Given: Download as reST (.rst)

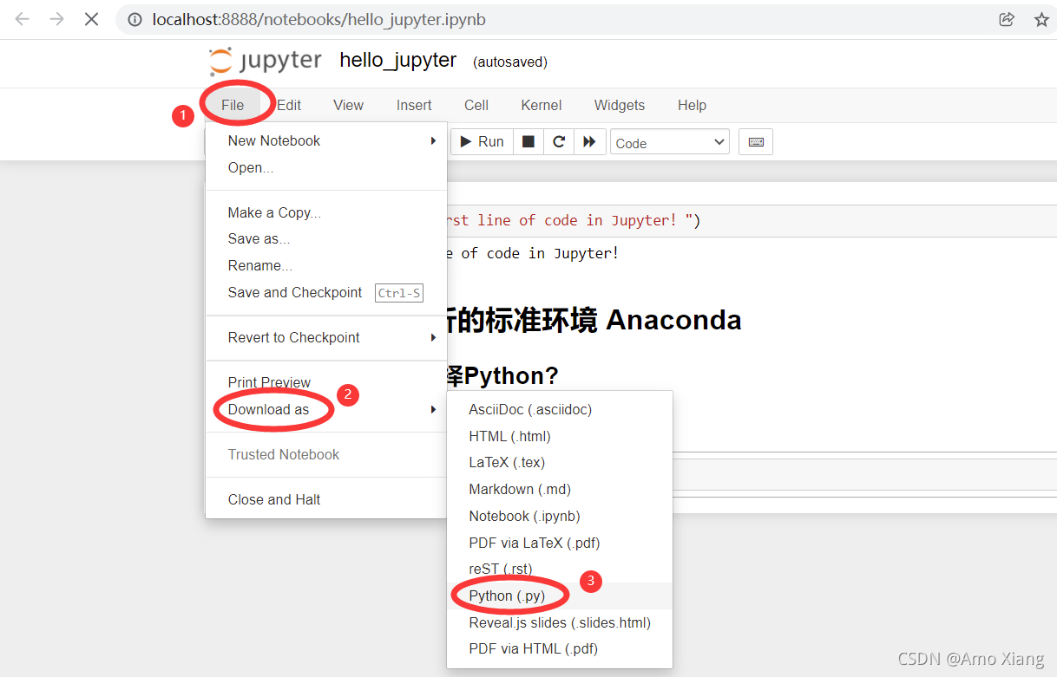Looking at the screenshot, I should 560,569.
